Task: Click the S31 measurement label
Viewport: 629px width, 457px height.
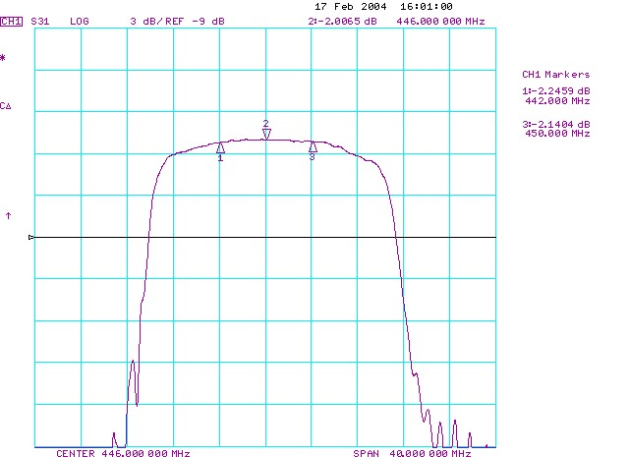Action: point(40,22)
